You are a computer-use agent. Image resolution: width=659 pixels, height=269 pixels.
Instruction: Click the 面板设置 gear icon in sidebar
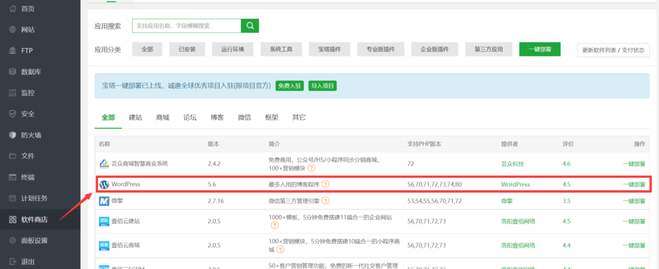pyautogui.click(x=12, y=241)
